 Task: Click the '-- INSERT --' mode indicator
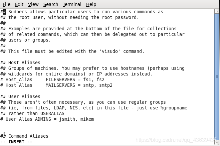pyautogui.click(x=16, y=142)
